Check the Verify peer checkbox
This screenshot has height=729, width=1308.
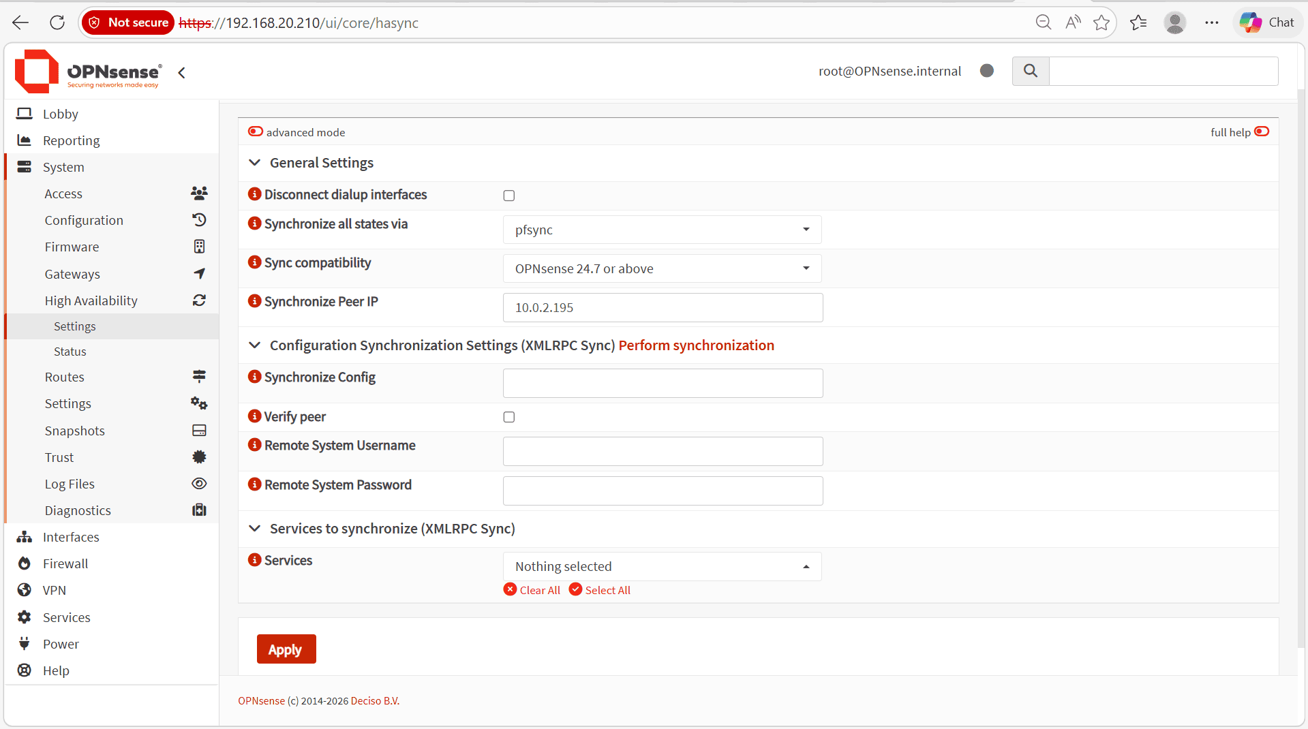pos(509,417)
